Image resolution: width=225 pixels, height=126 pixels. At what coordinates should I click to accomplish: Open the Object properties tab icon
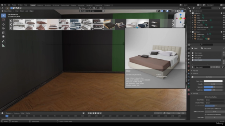pyautogui.click(x=188, y=70)
